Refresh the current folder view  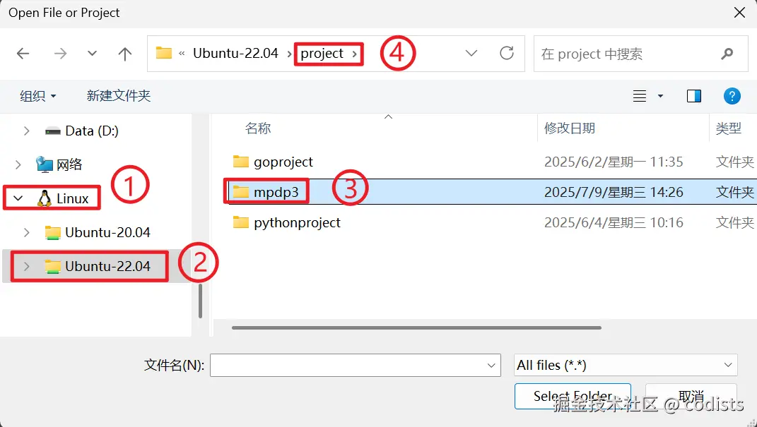[506, 54]
